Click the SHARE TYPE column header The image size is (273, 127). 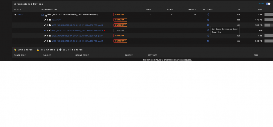(x=20, y=55)
